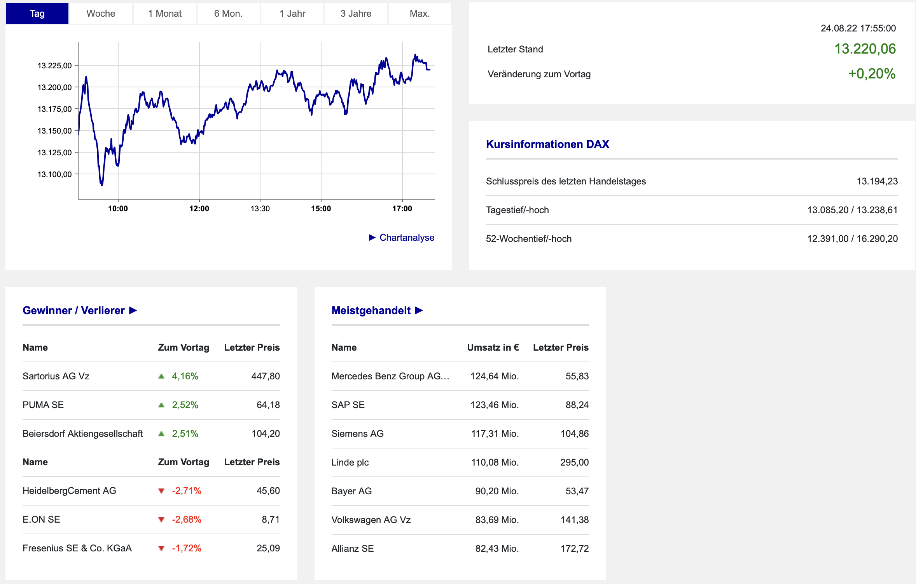Click the green up arrow for Beiersdorf Aktiengesellschaft
Screen dimensions: 916x584
(161, 434)
